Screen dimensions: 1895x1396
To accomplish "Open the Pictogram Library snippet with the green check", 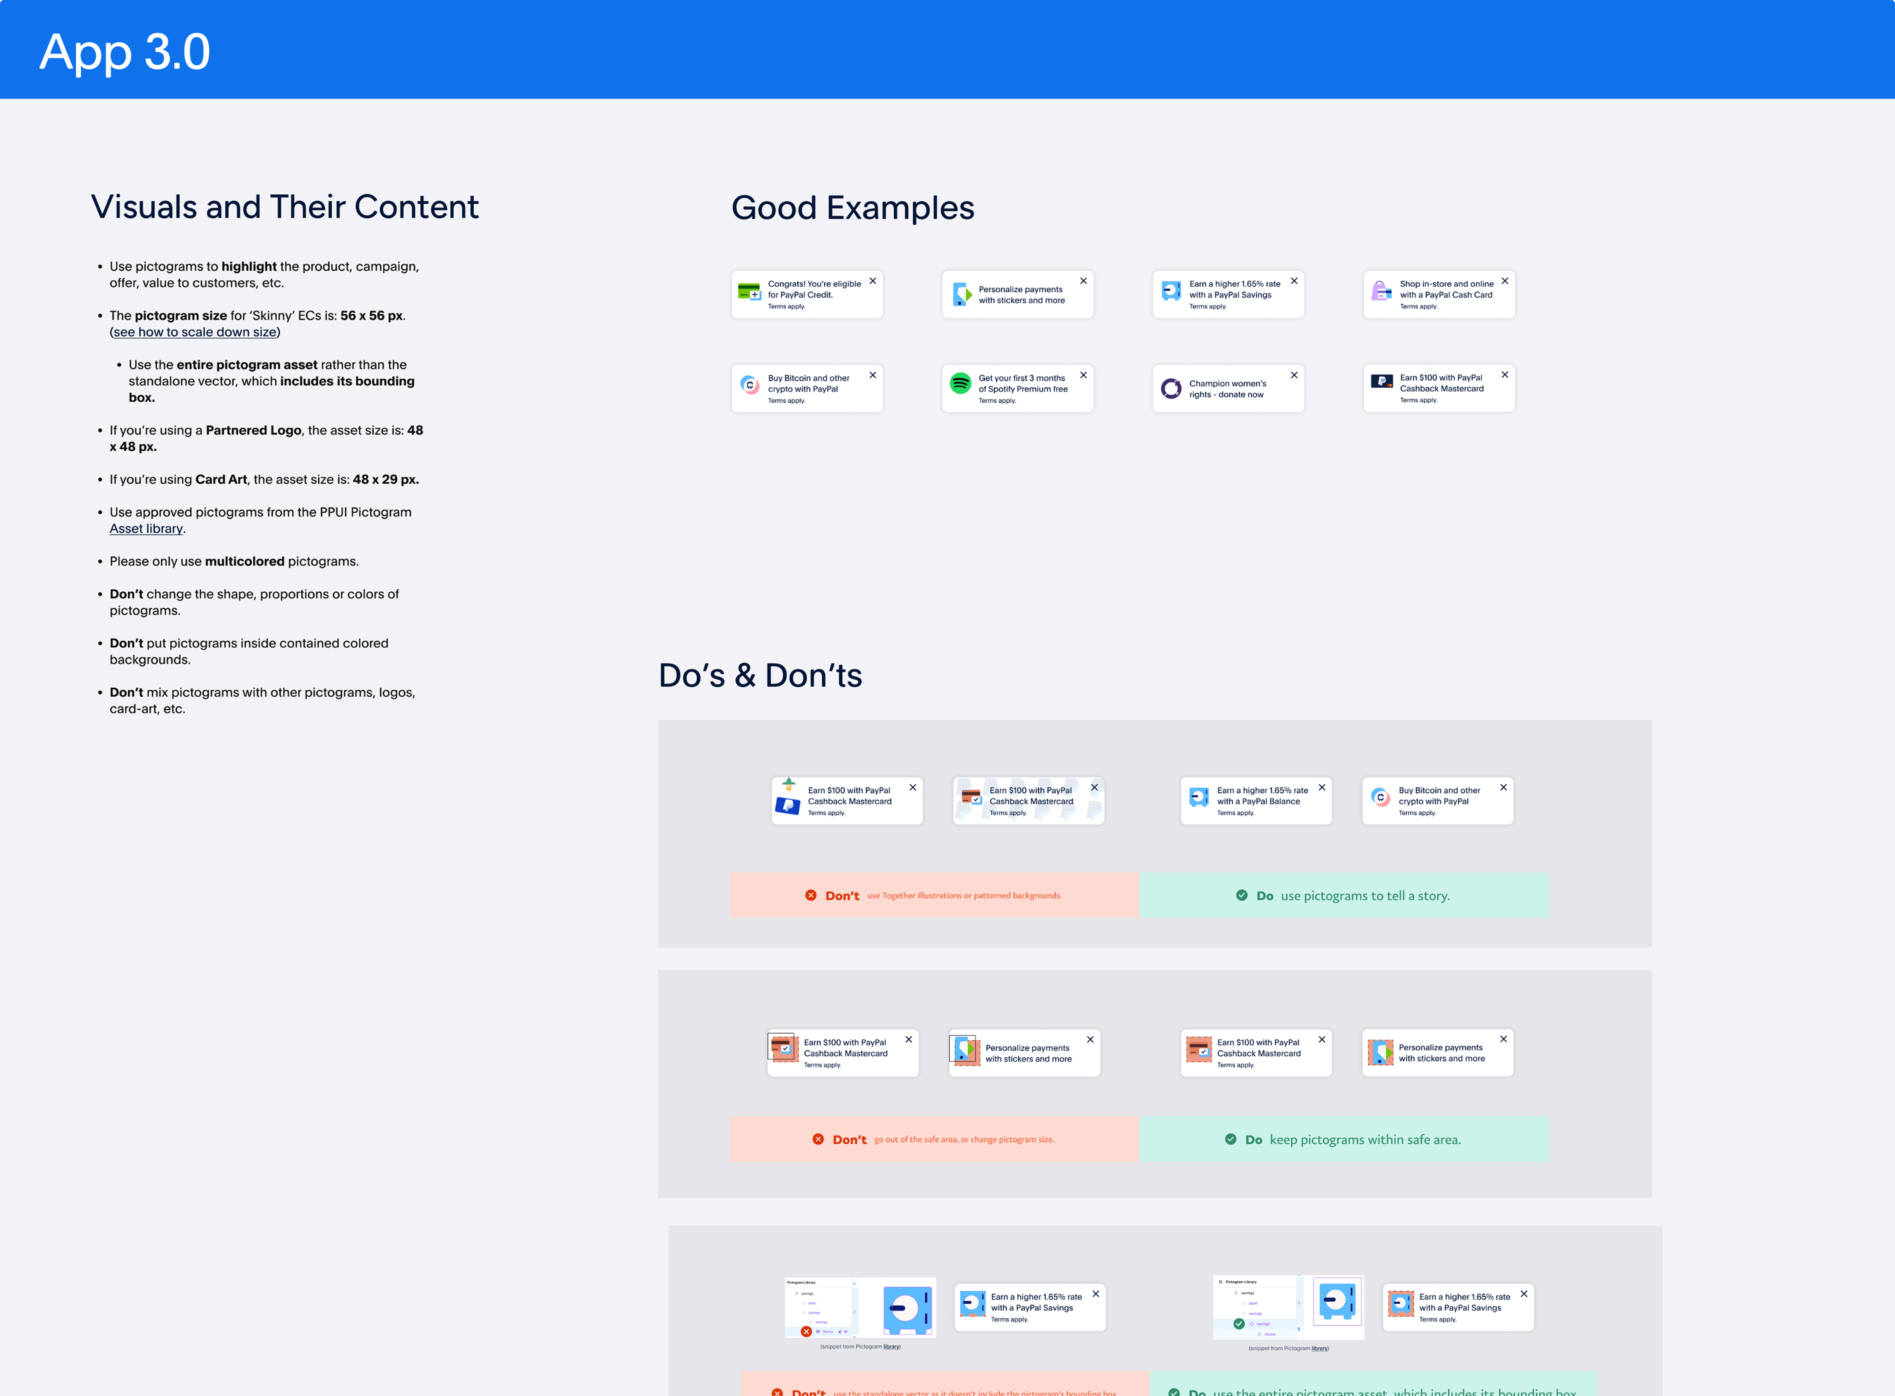I will (x=1288, y=1307).
